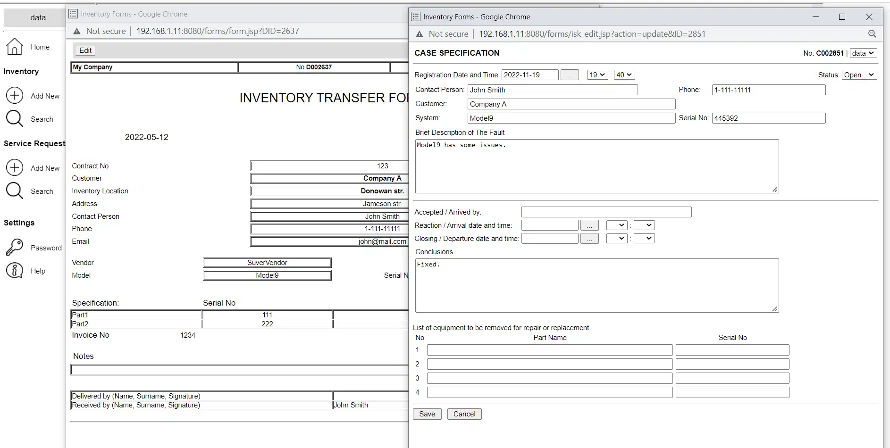Click Not secure warning icon in Inventory Transfer window

[x=77, y=31]
